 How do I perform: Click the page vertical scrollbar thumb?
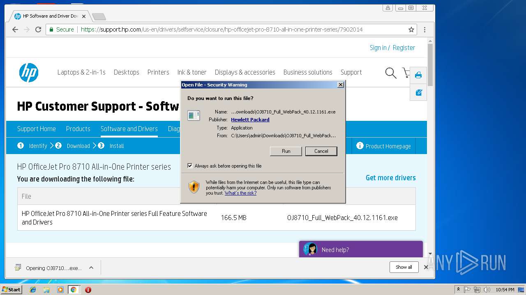(430, 65)
